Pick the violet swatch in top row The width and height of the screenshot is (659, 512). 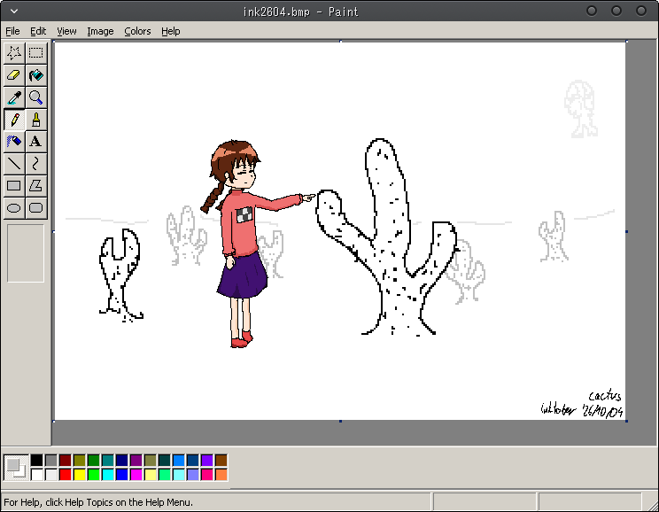point(206,461)
